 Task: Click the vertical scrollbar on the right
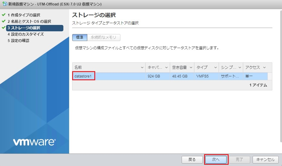pyautogui.click(x=280, y=76)
